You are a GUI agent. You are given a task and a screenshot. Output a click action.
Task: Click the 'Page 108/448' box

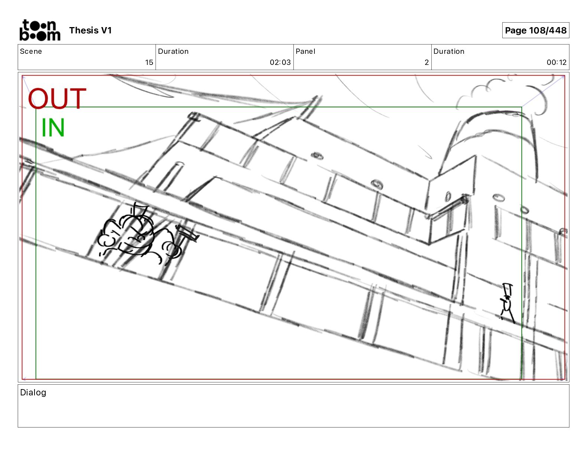tap(535, 30)
